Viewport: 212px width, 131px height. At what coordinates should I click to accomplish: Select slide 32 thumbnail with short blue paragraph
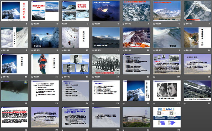106,117
